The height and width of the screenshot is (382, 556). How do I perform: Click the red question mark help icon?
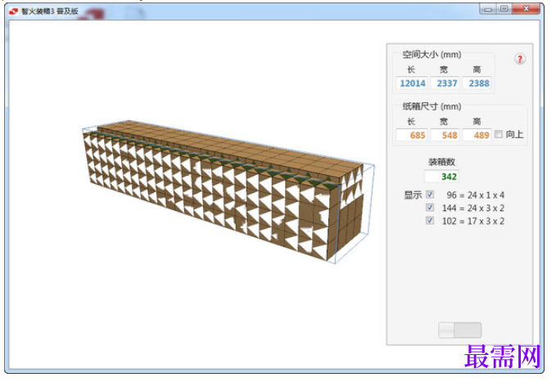pos(520,59)
